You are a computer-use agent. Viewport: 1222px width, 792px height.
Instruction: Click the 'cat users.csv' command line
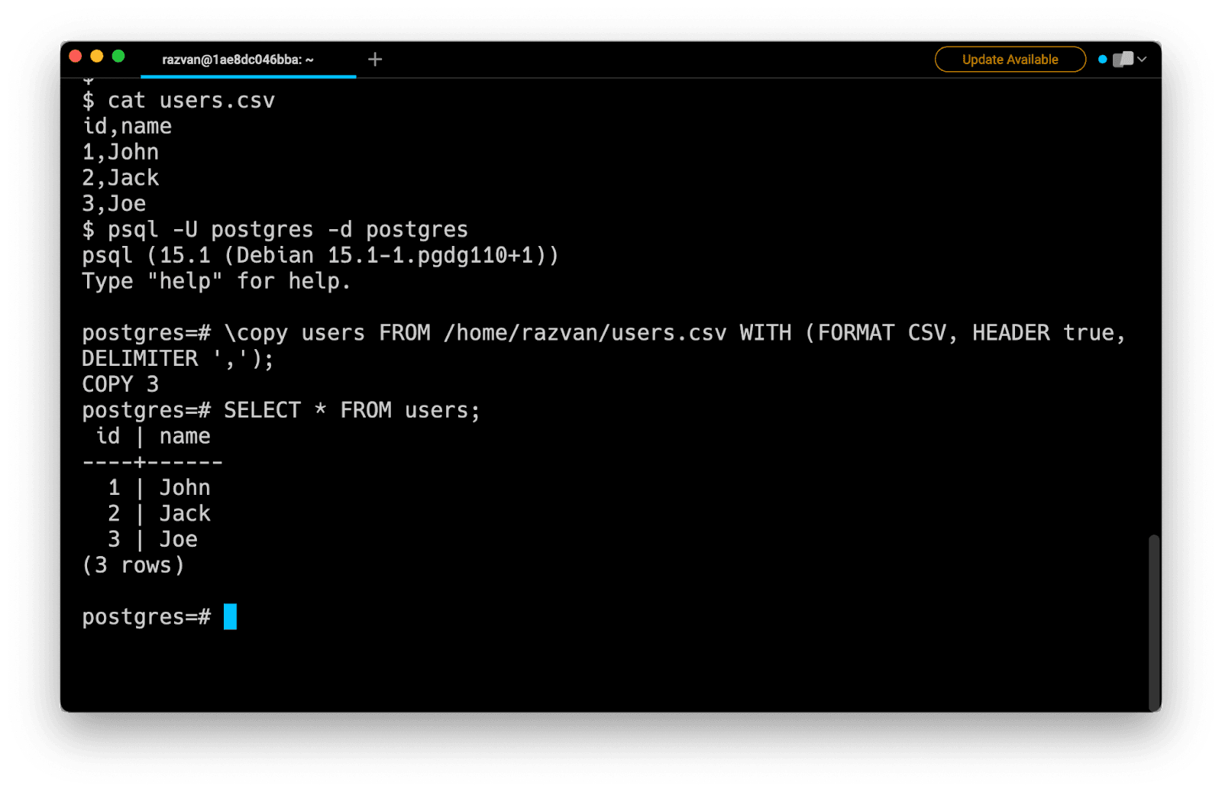point(191,101)
